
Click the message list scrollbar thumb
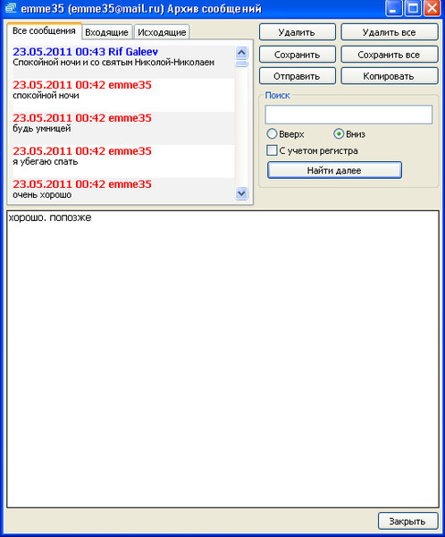pos(242,64)
